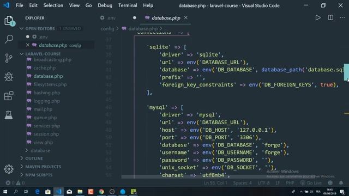Open queue.php in the explorer

45,118
